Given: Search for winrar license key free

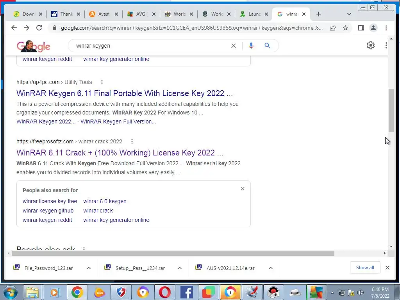Looking at the screenshot, I should click(50, 201).
